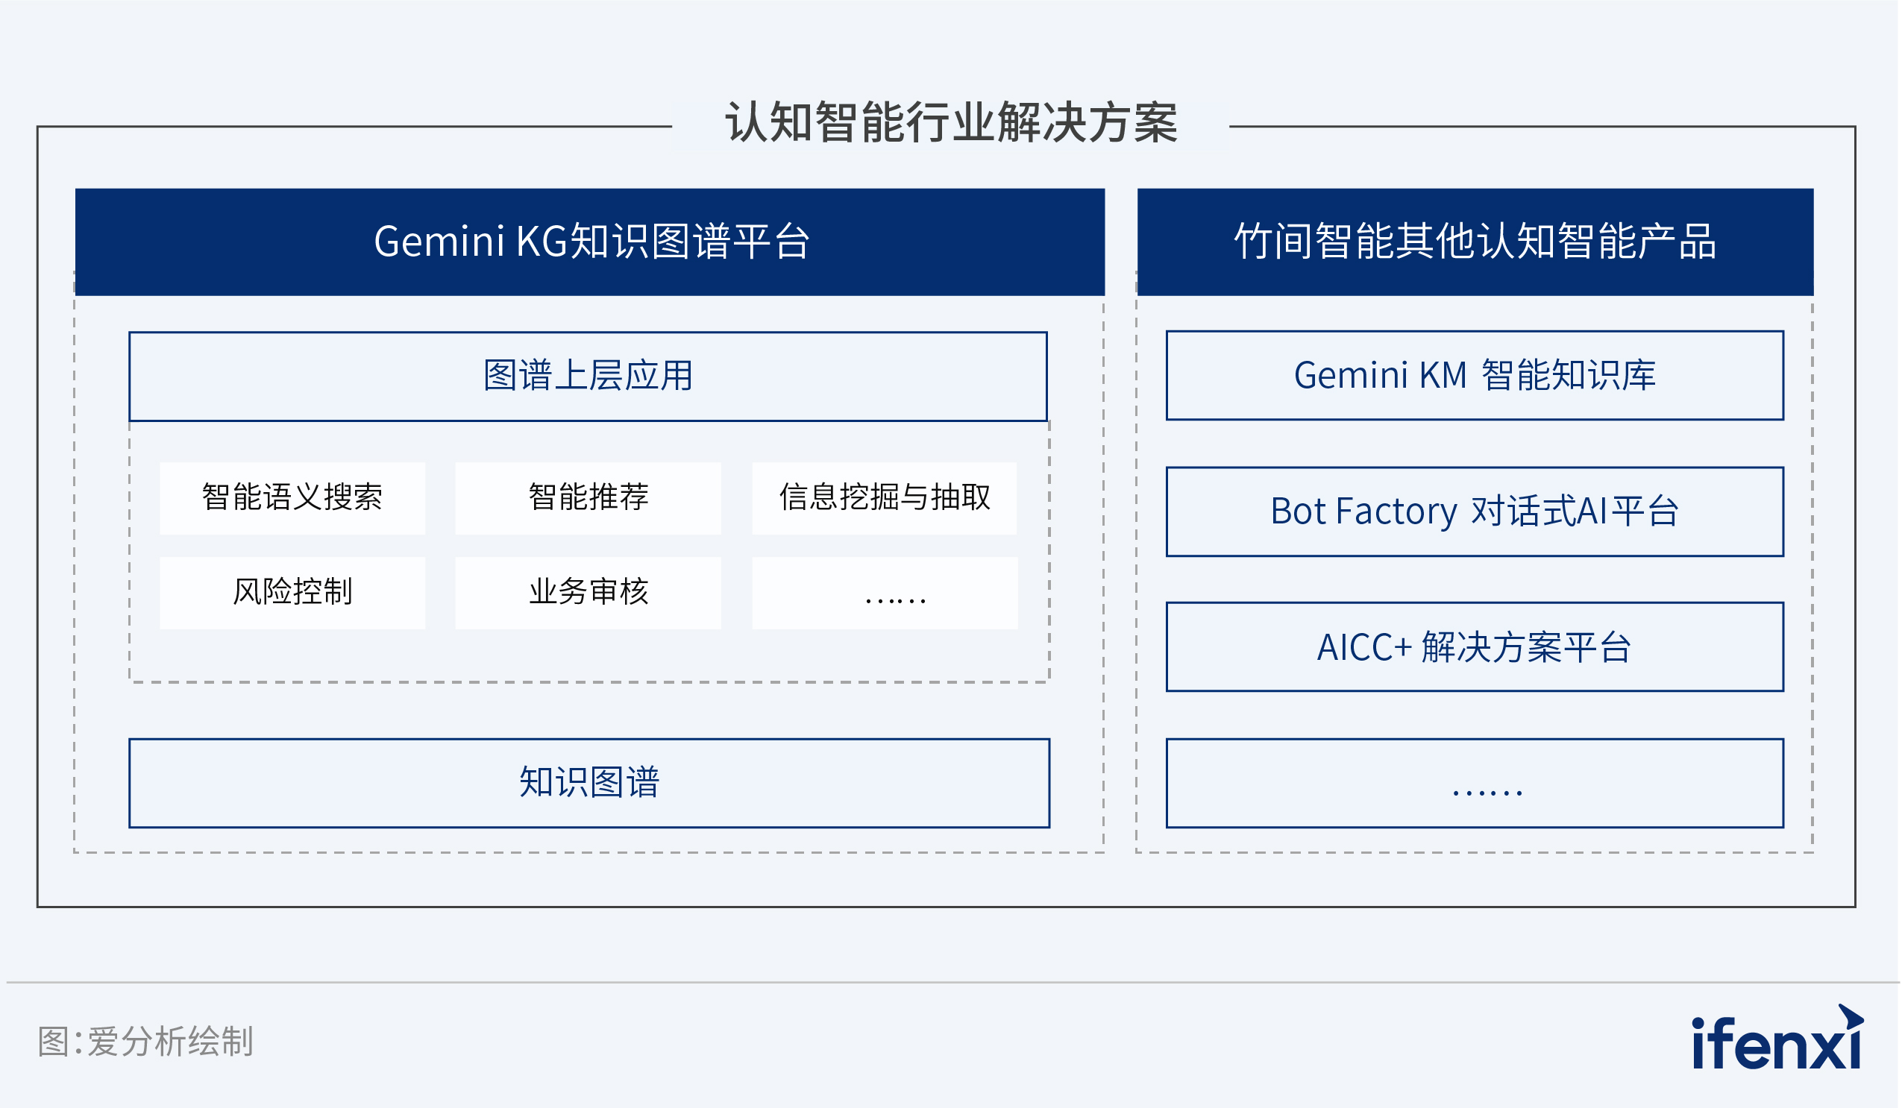The height and width of the screenshot is (1108, 1902).
Task: Select 信息挖掘与抽取 tile
Action: pyautogui.click(x=885, y=498)
